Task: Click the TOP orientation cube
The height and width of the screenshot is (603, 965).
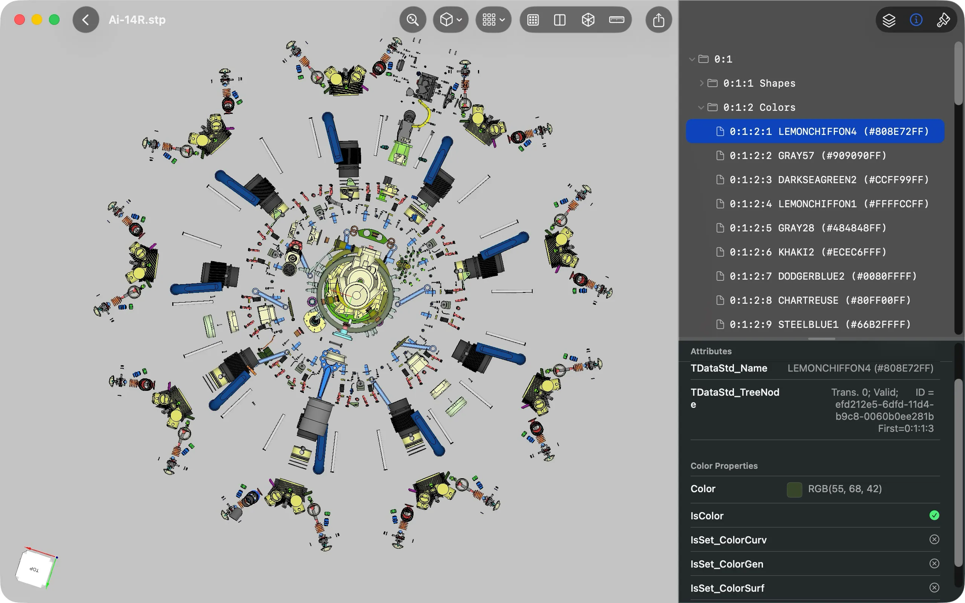Action: click(x=35, y=569)
